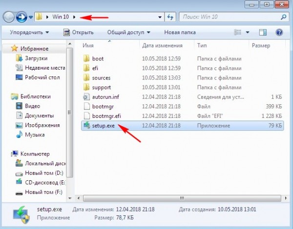
Task: Open the Изображения library
Action: [x=38, y=125]
